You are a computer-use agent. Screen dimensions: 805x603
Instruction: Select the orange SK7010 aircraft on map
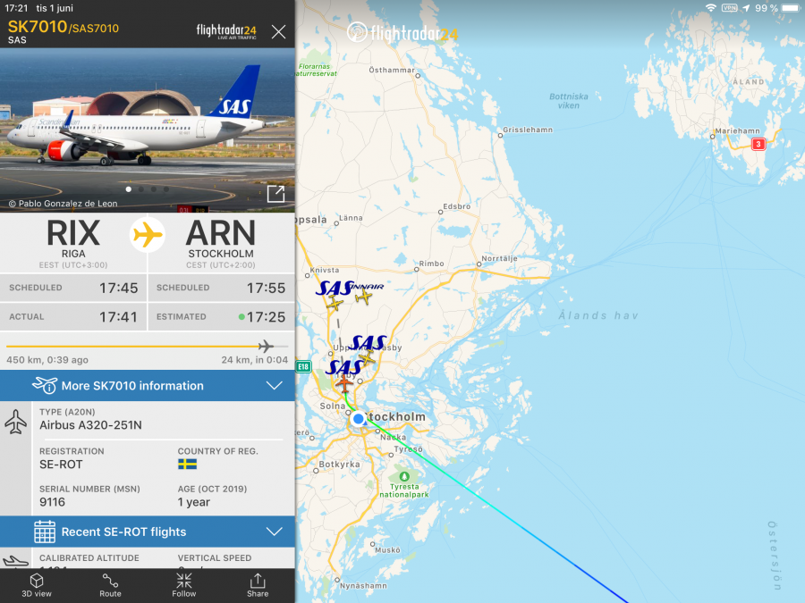point(344,382)
